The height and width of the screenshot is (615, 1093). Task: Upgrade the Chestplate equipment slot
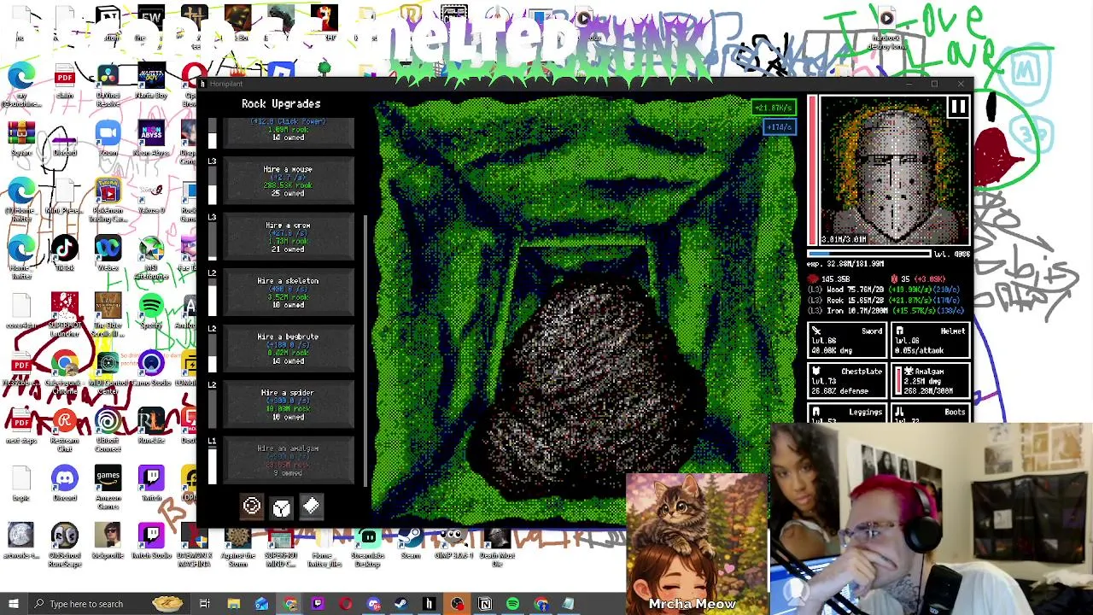[x=848, y=381]
